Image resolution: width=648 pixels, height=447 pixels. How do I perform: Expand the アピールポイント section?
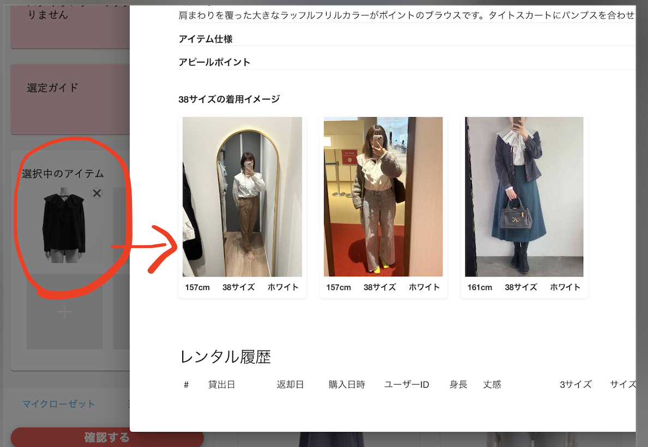click(214, 62)
